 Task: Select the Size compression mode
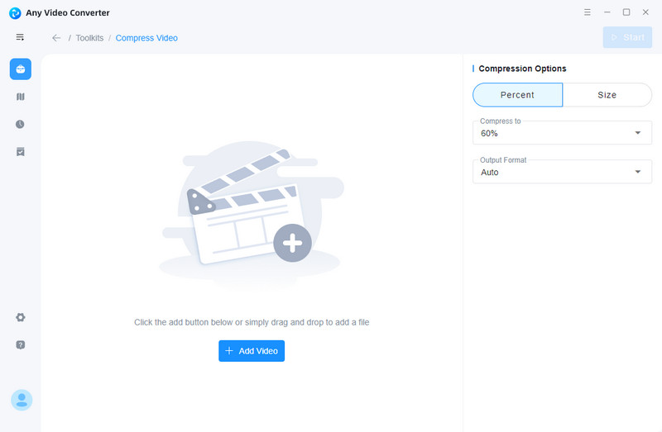[x=607, y=95]
